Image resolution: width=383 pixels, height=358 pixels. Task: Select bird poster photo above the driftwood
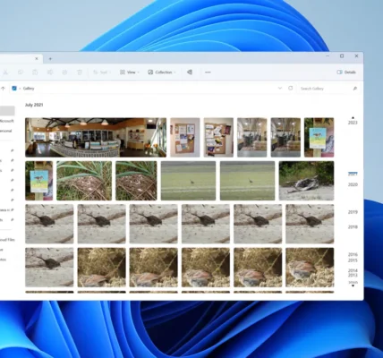319,137
